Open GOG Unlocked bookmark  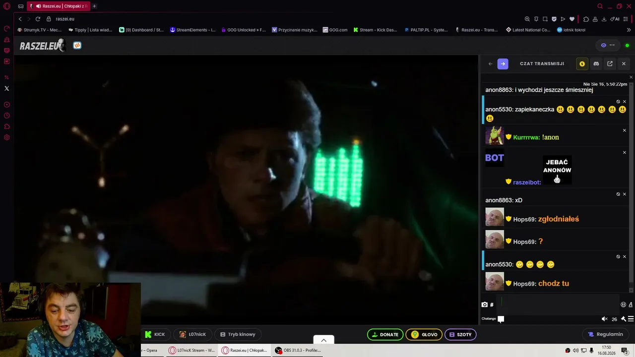(x=244, y=30)
